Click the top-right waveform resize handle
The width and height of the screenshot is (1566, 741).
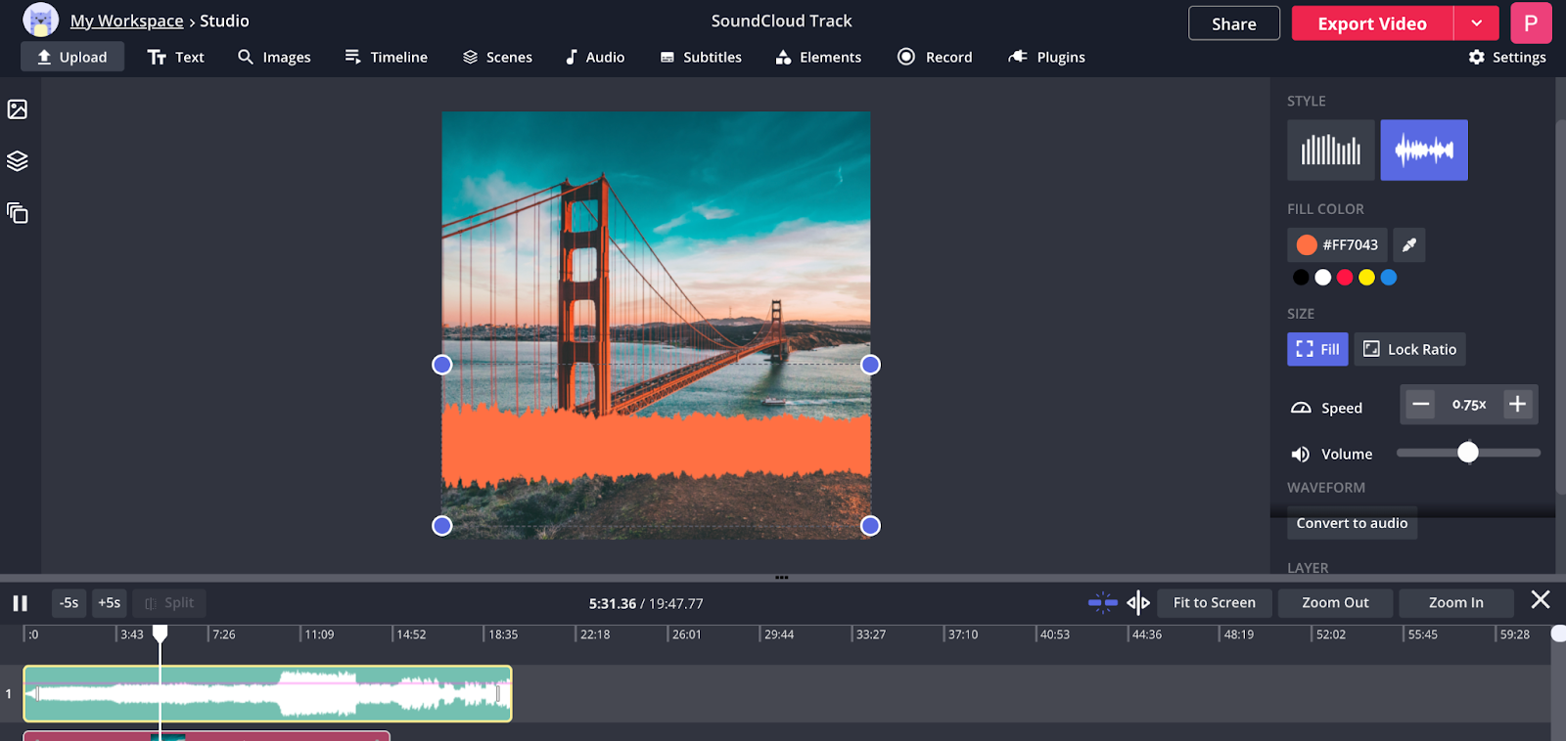pyautogui.click(x=870, y=365)
